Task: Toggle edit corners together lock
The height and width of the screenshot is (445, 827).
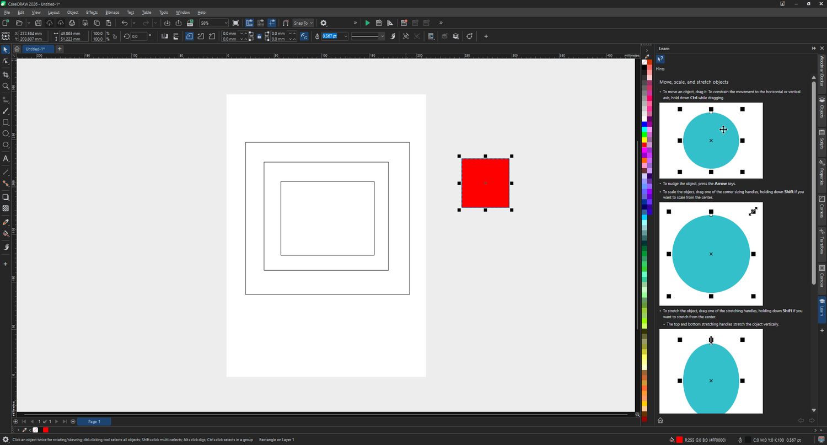Action: coord(259,36)
